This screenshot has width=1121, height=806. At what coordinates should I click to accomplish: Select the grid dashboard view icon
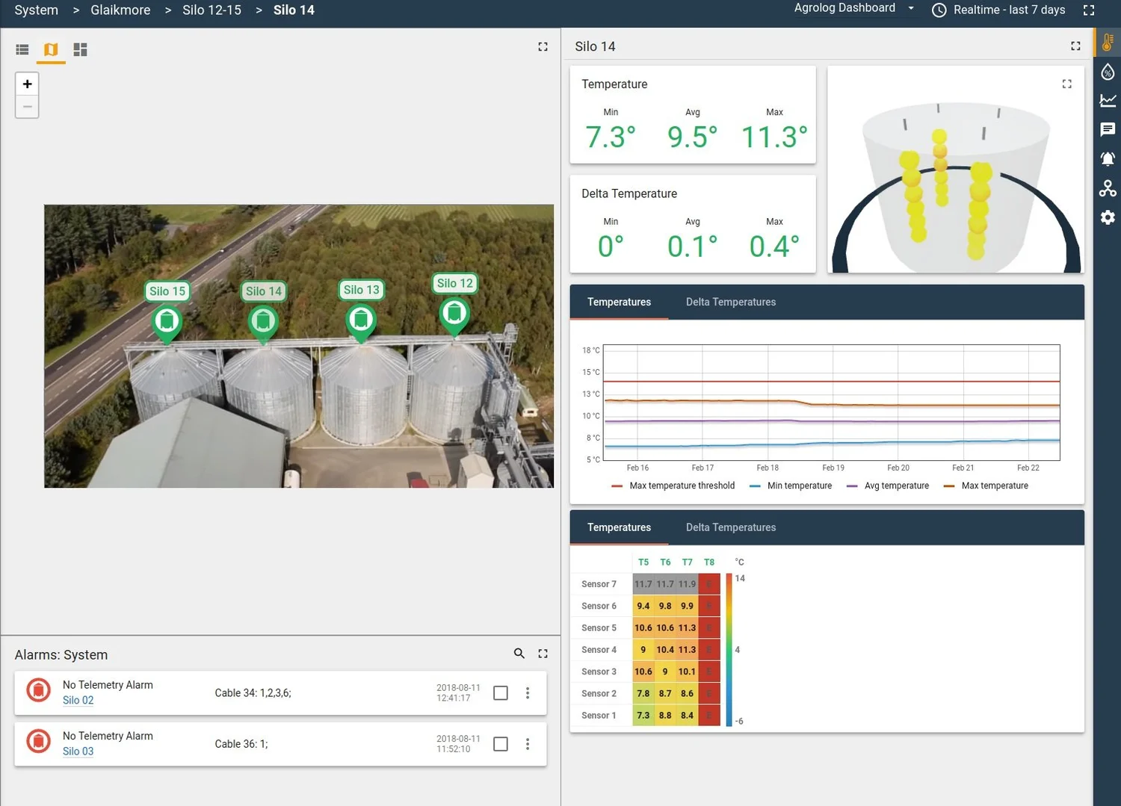click(80, 49)
